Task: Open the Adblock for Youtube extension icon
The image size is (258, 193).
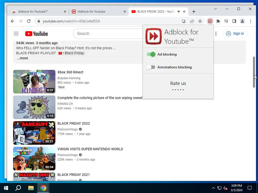Action: pos(210,21)
